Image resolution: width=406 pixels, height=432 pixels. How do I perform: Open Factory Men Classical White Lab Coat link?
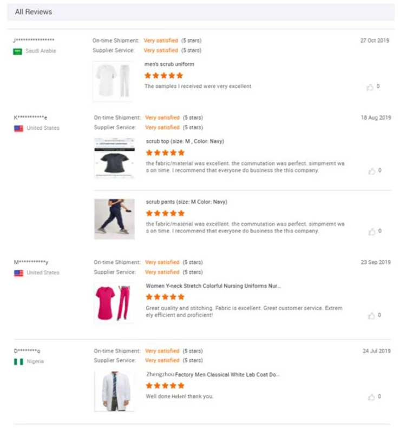pos(213,374)
